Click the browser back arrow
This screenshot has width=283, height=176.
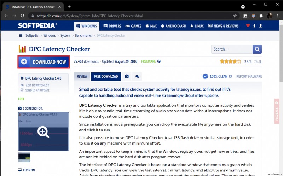pos(6,16)
